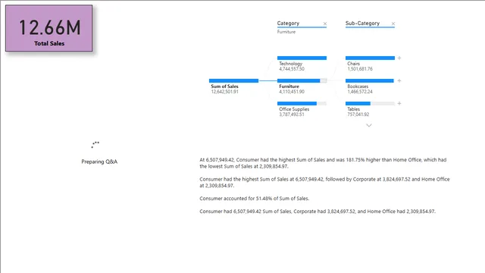
Task: Click the Sub-Category column header
Action: coord(362,24)
